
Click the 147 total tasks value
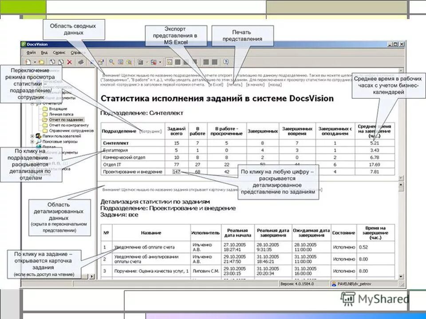coord(177,172)
